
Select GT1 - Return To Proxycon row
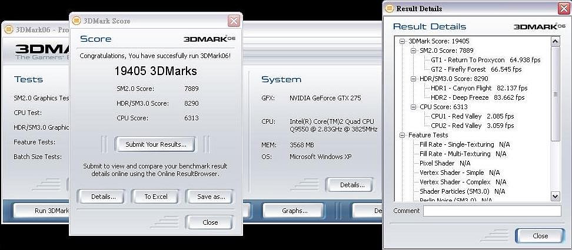(x=485, y=60)
